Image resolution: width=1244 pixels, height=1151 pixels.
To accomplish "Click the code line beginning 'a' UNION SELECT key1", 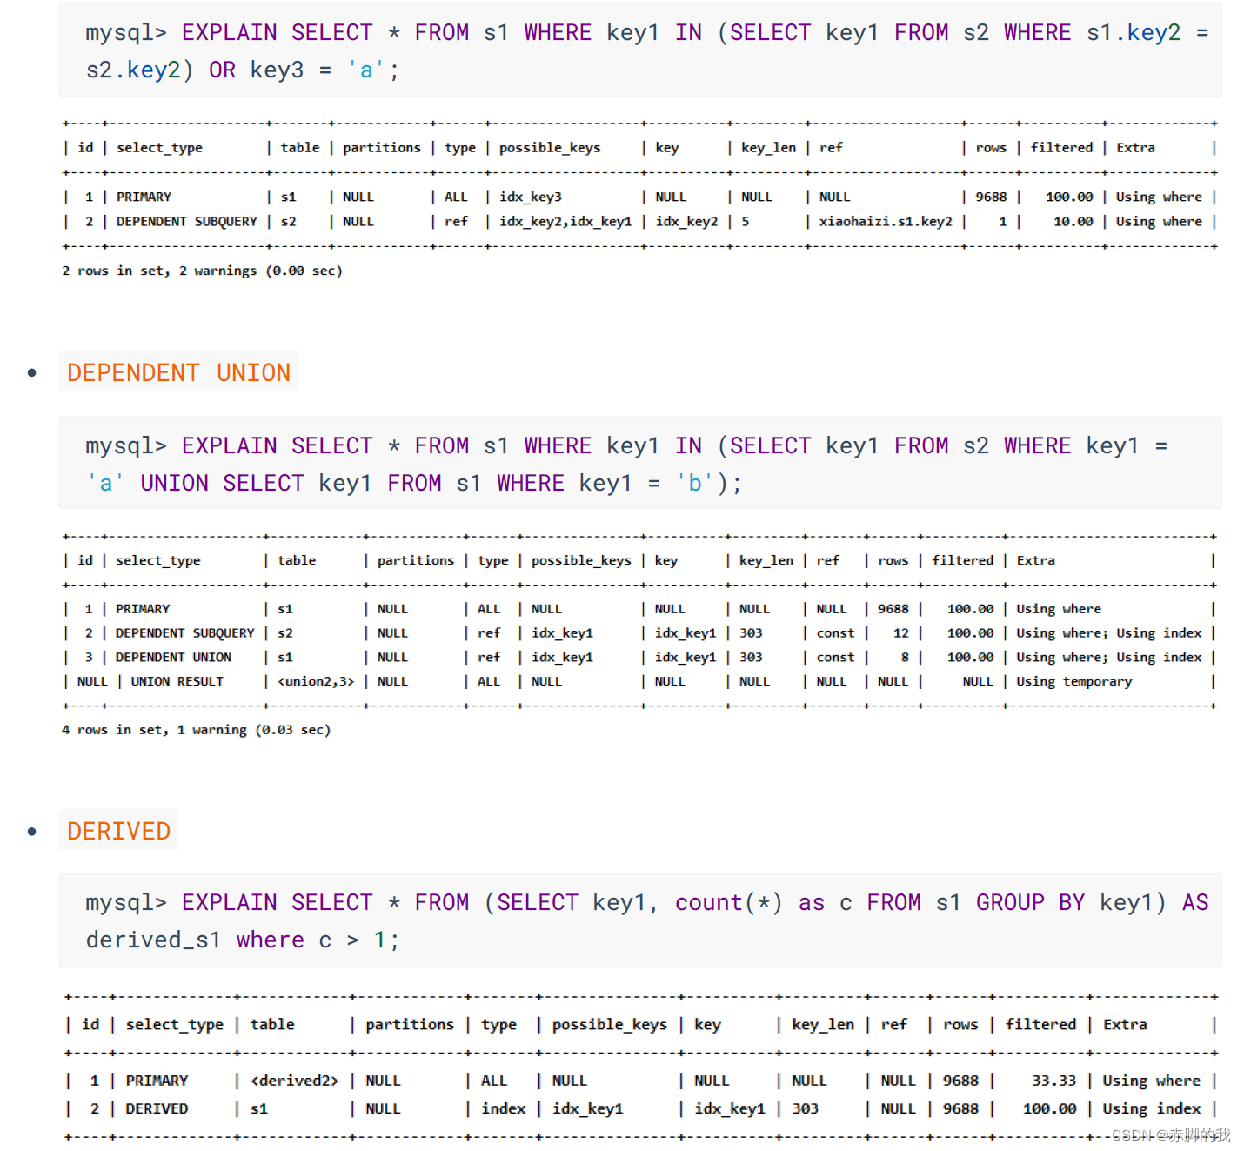I will [414, 484].
